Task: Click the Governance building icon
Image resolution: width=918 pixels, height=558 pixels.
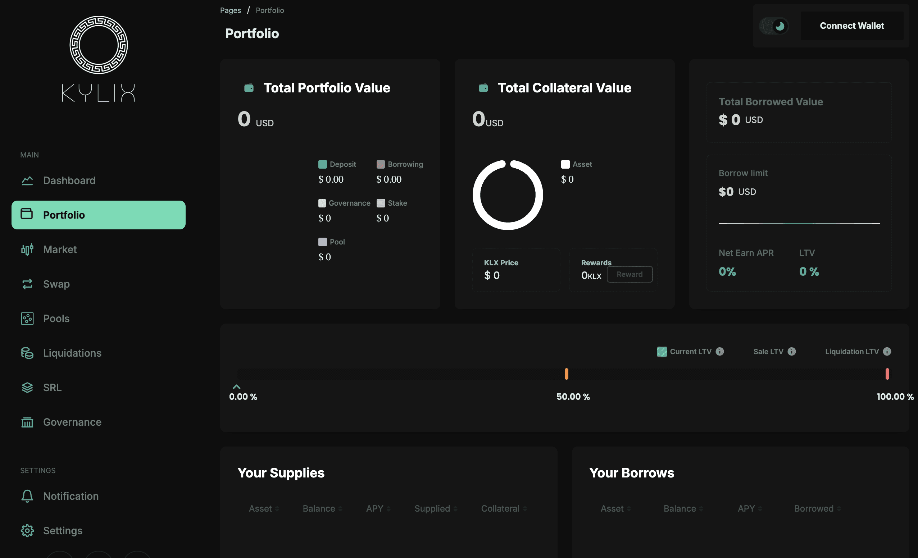Action: click(27, 422)
